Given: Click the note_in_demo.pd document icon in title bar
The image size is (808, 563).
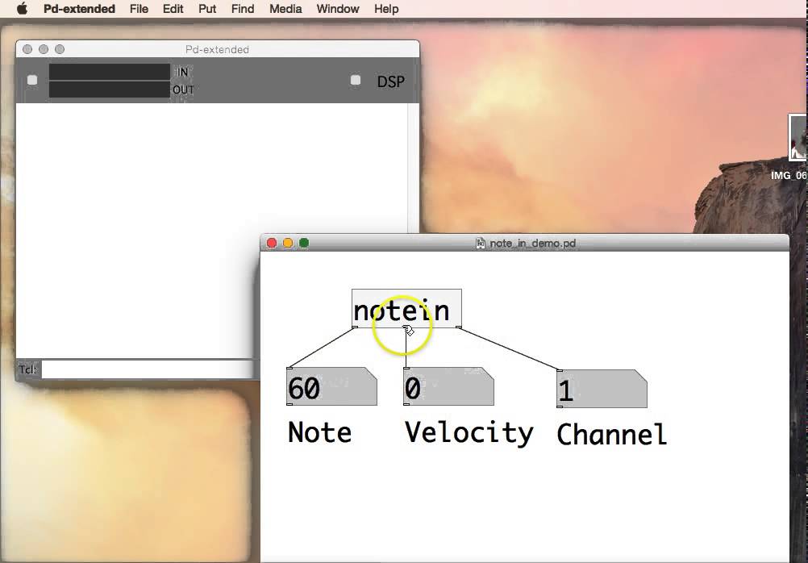Looking at the screenshot, I should (x=481, y=243).
